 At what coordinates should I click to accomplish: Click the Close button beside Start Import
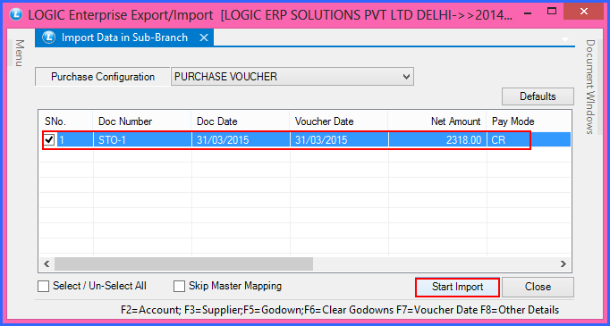538,287
